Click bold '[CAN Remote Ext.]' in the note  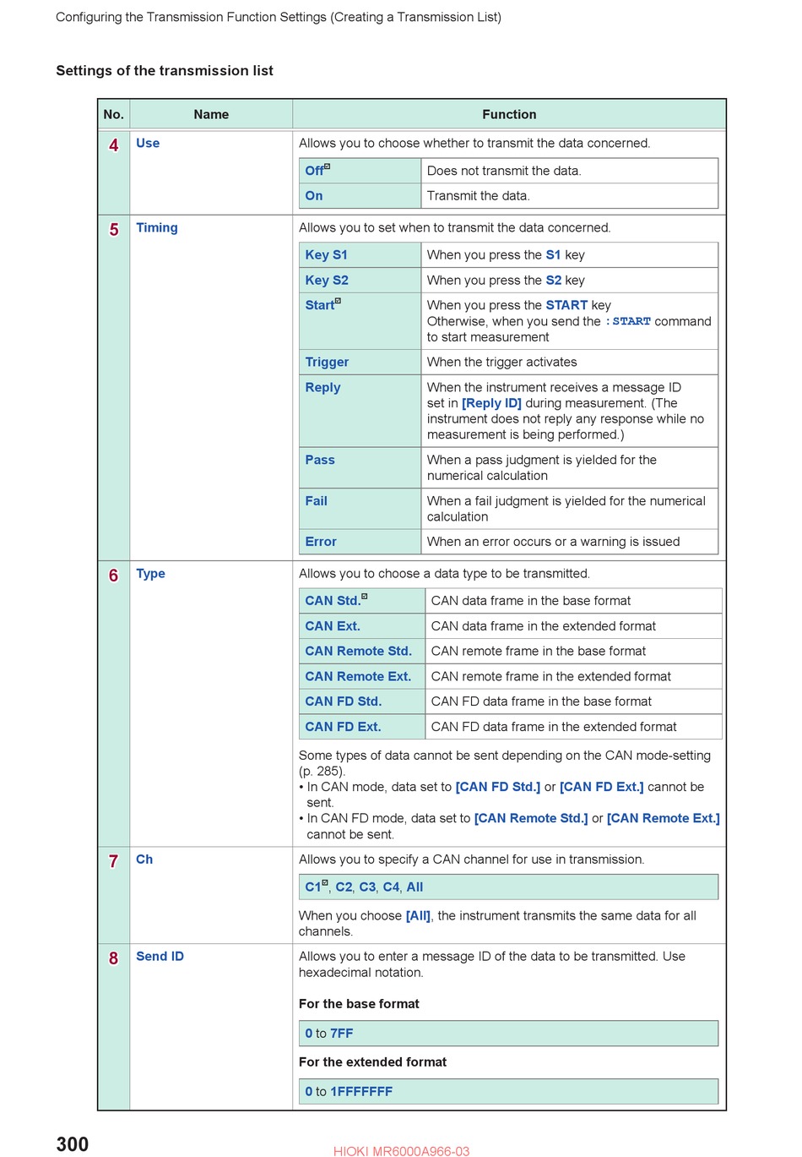664,819
